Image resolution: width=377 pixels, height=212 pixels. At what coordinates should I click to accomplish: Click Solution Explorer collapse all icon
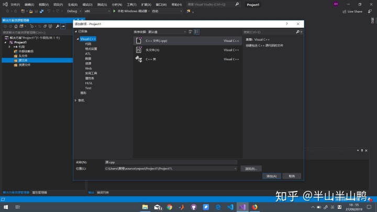click(45, 26)
